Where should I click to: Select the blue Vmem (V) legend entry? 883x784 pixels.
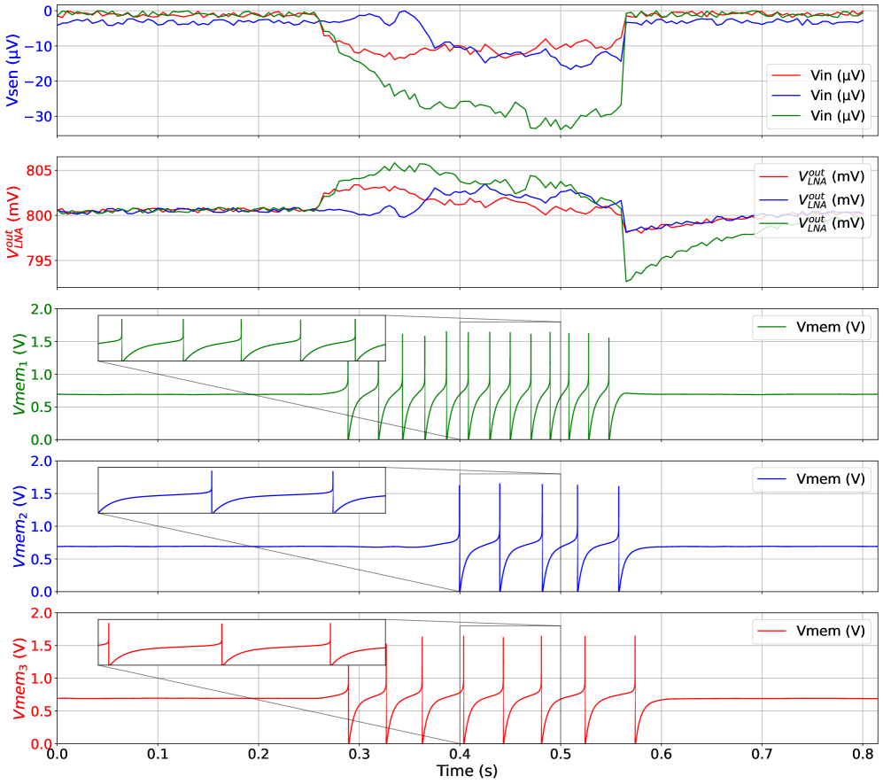pyautogui.click(x=811, y=478)
